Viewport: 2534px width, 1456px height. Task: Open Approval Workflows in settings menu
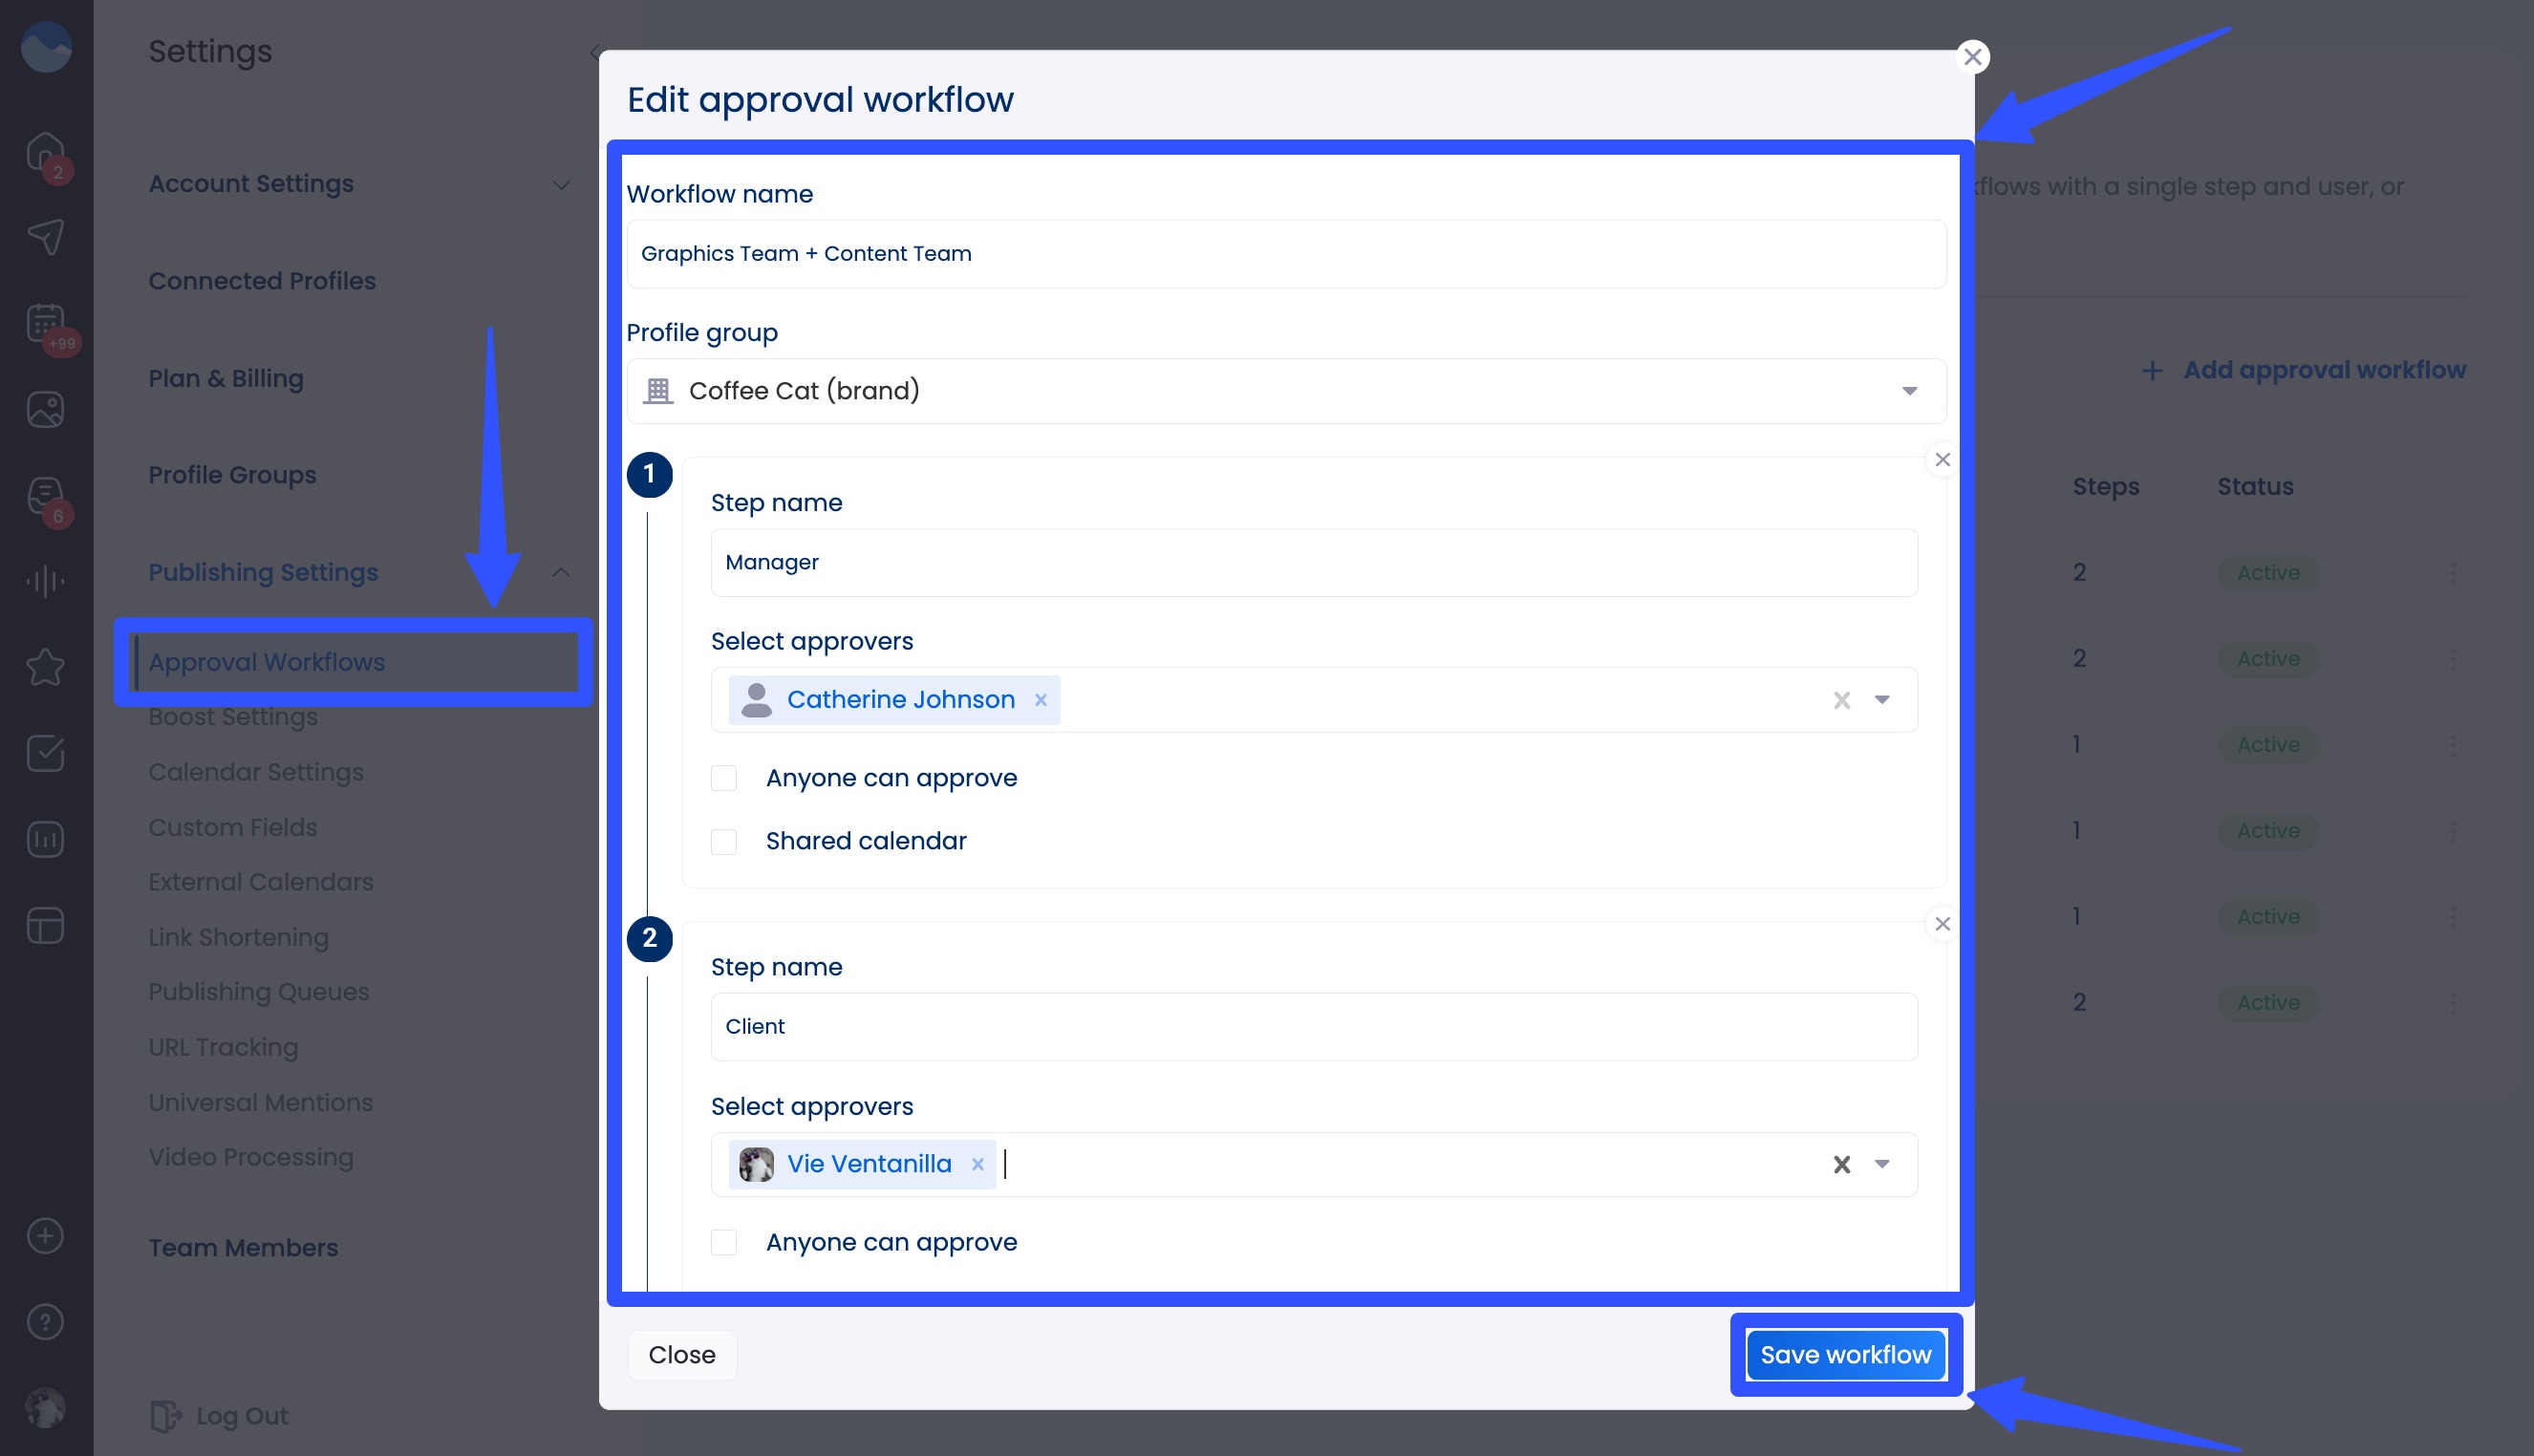267,662
